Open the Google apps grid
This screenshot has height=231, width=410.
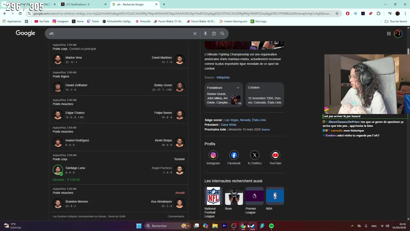click(389, 33)
